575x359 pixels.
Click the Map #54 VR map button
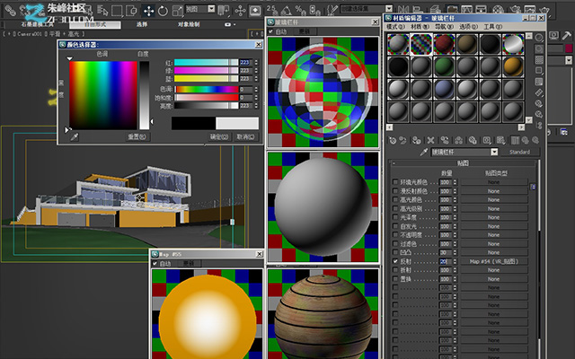pos(494,261)
